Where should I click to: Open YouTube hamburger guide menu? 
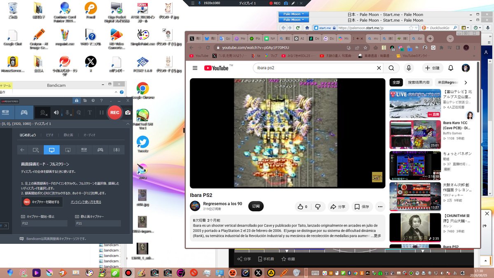[x=195, y=68]
